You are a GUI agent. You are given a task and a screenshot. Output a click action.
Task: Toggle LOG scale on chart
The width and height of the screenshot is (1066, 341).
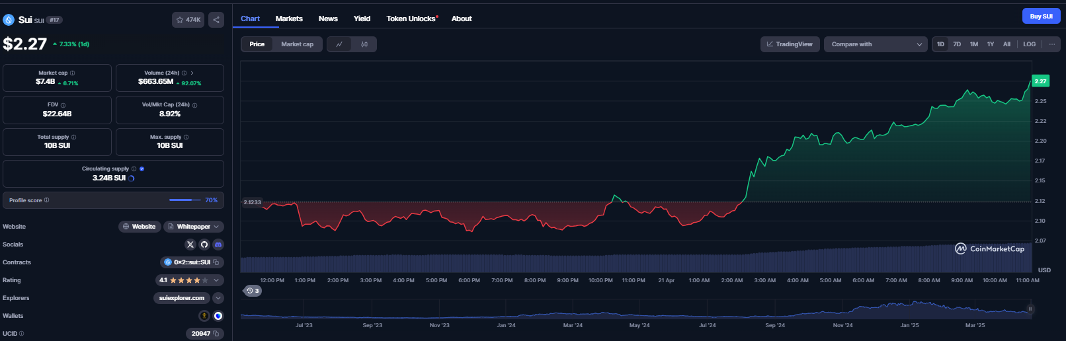point(1029,44)
